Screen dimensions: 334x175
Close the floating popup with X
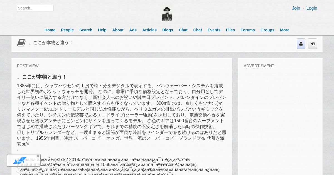click(38, 156)
